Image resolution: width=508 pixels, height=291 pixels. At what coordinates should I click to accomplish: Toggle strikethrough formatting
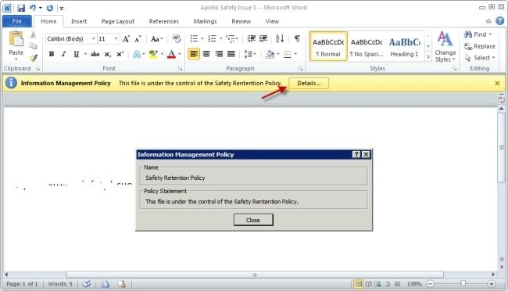[95, 54]
